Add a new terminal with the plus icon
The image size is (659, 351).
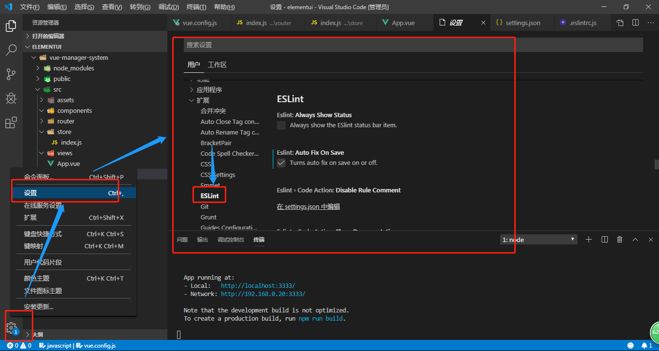(589, 239)
